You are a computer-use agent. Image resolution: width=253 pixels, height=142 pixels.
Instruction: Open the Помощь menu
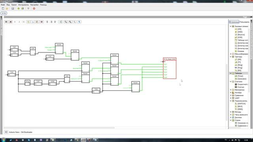click(x=43, y=5)
